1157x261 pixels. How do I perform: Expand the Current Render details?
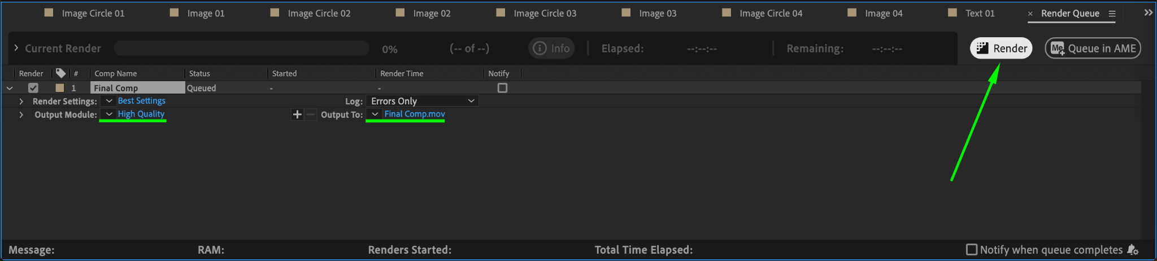[x=16, y=48]
